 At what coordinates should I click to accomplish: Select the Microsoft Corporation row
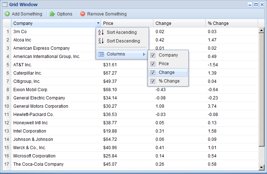(34, 156)
